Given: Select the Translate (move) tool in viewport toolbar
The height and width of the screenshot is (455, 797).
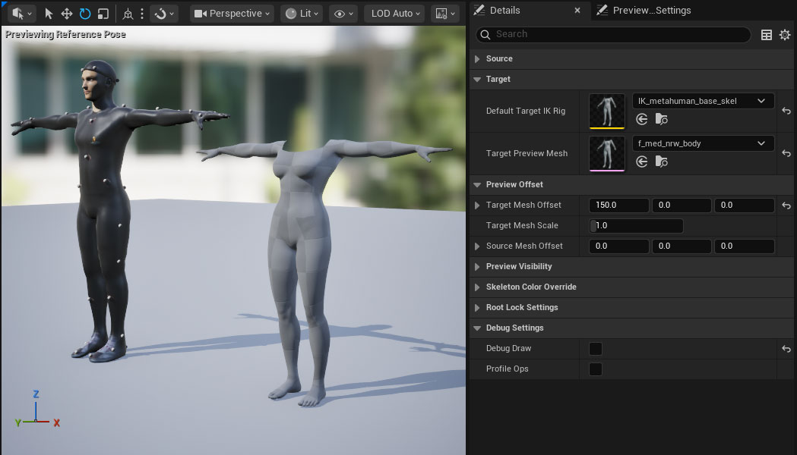Looking at the screenshot, I should tap(67, 14).
